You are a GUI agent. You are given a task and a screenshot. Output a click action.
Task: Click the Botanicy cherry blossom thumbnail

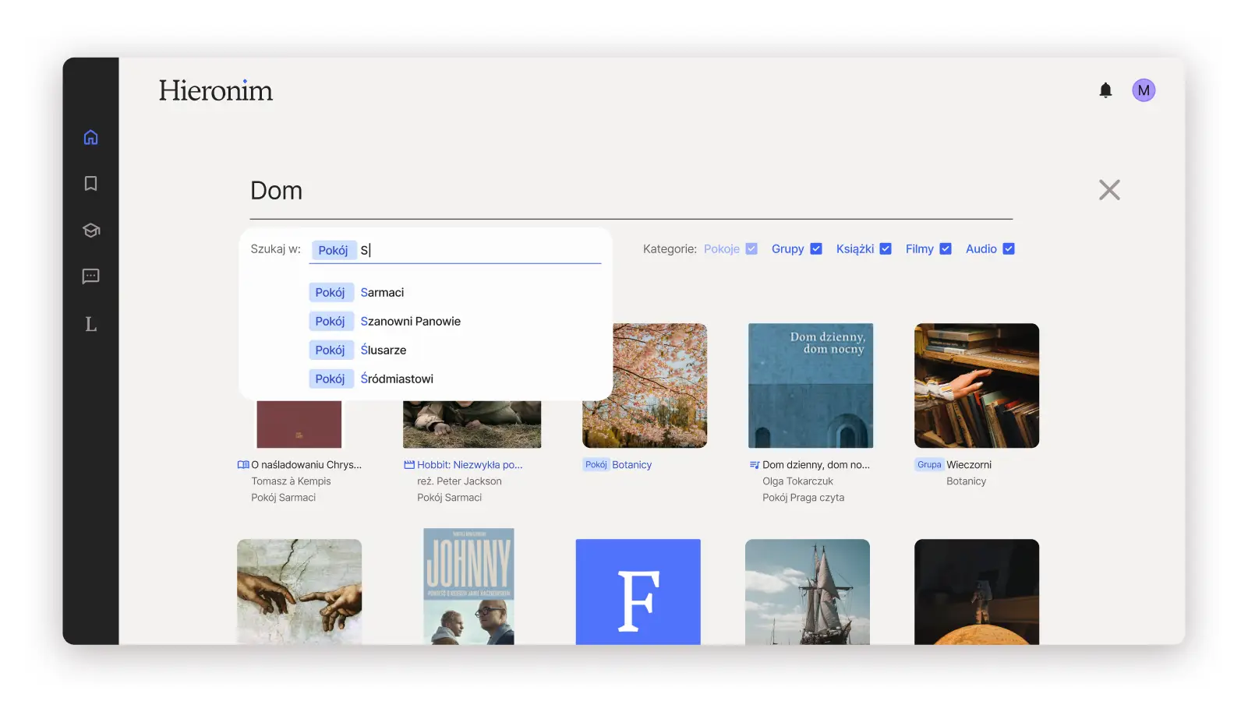[x=661, y=386]
